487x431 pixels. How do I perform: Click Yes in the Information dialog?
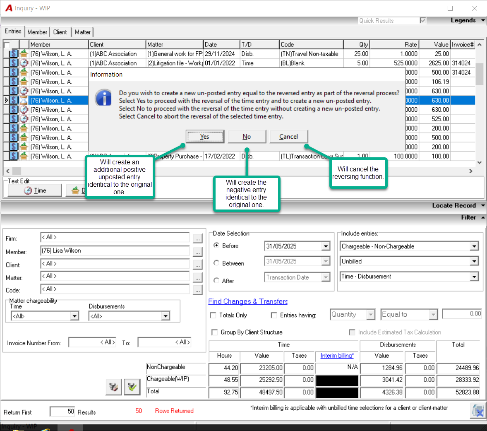tap(205, 136)
